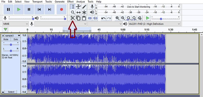Open the Tools menu
The width and height of the screenshot is (203, 97).
tap(90, 2)
